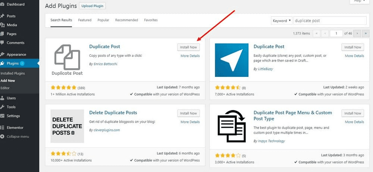
Task: Click the Comments bubble icon
Action: point(2,43)
